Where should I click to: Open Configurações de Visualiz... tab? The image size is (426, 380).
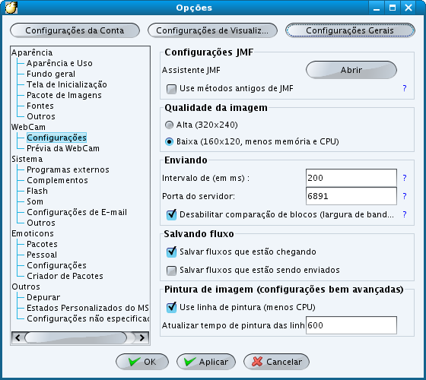[x=212, y=30]
